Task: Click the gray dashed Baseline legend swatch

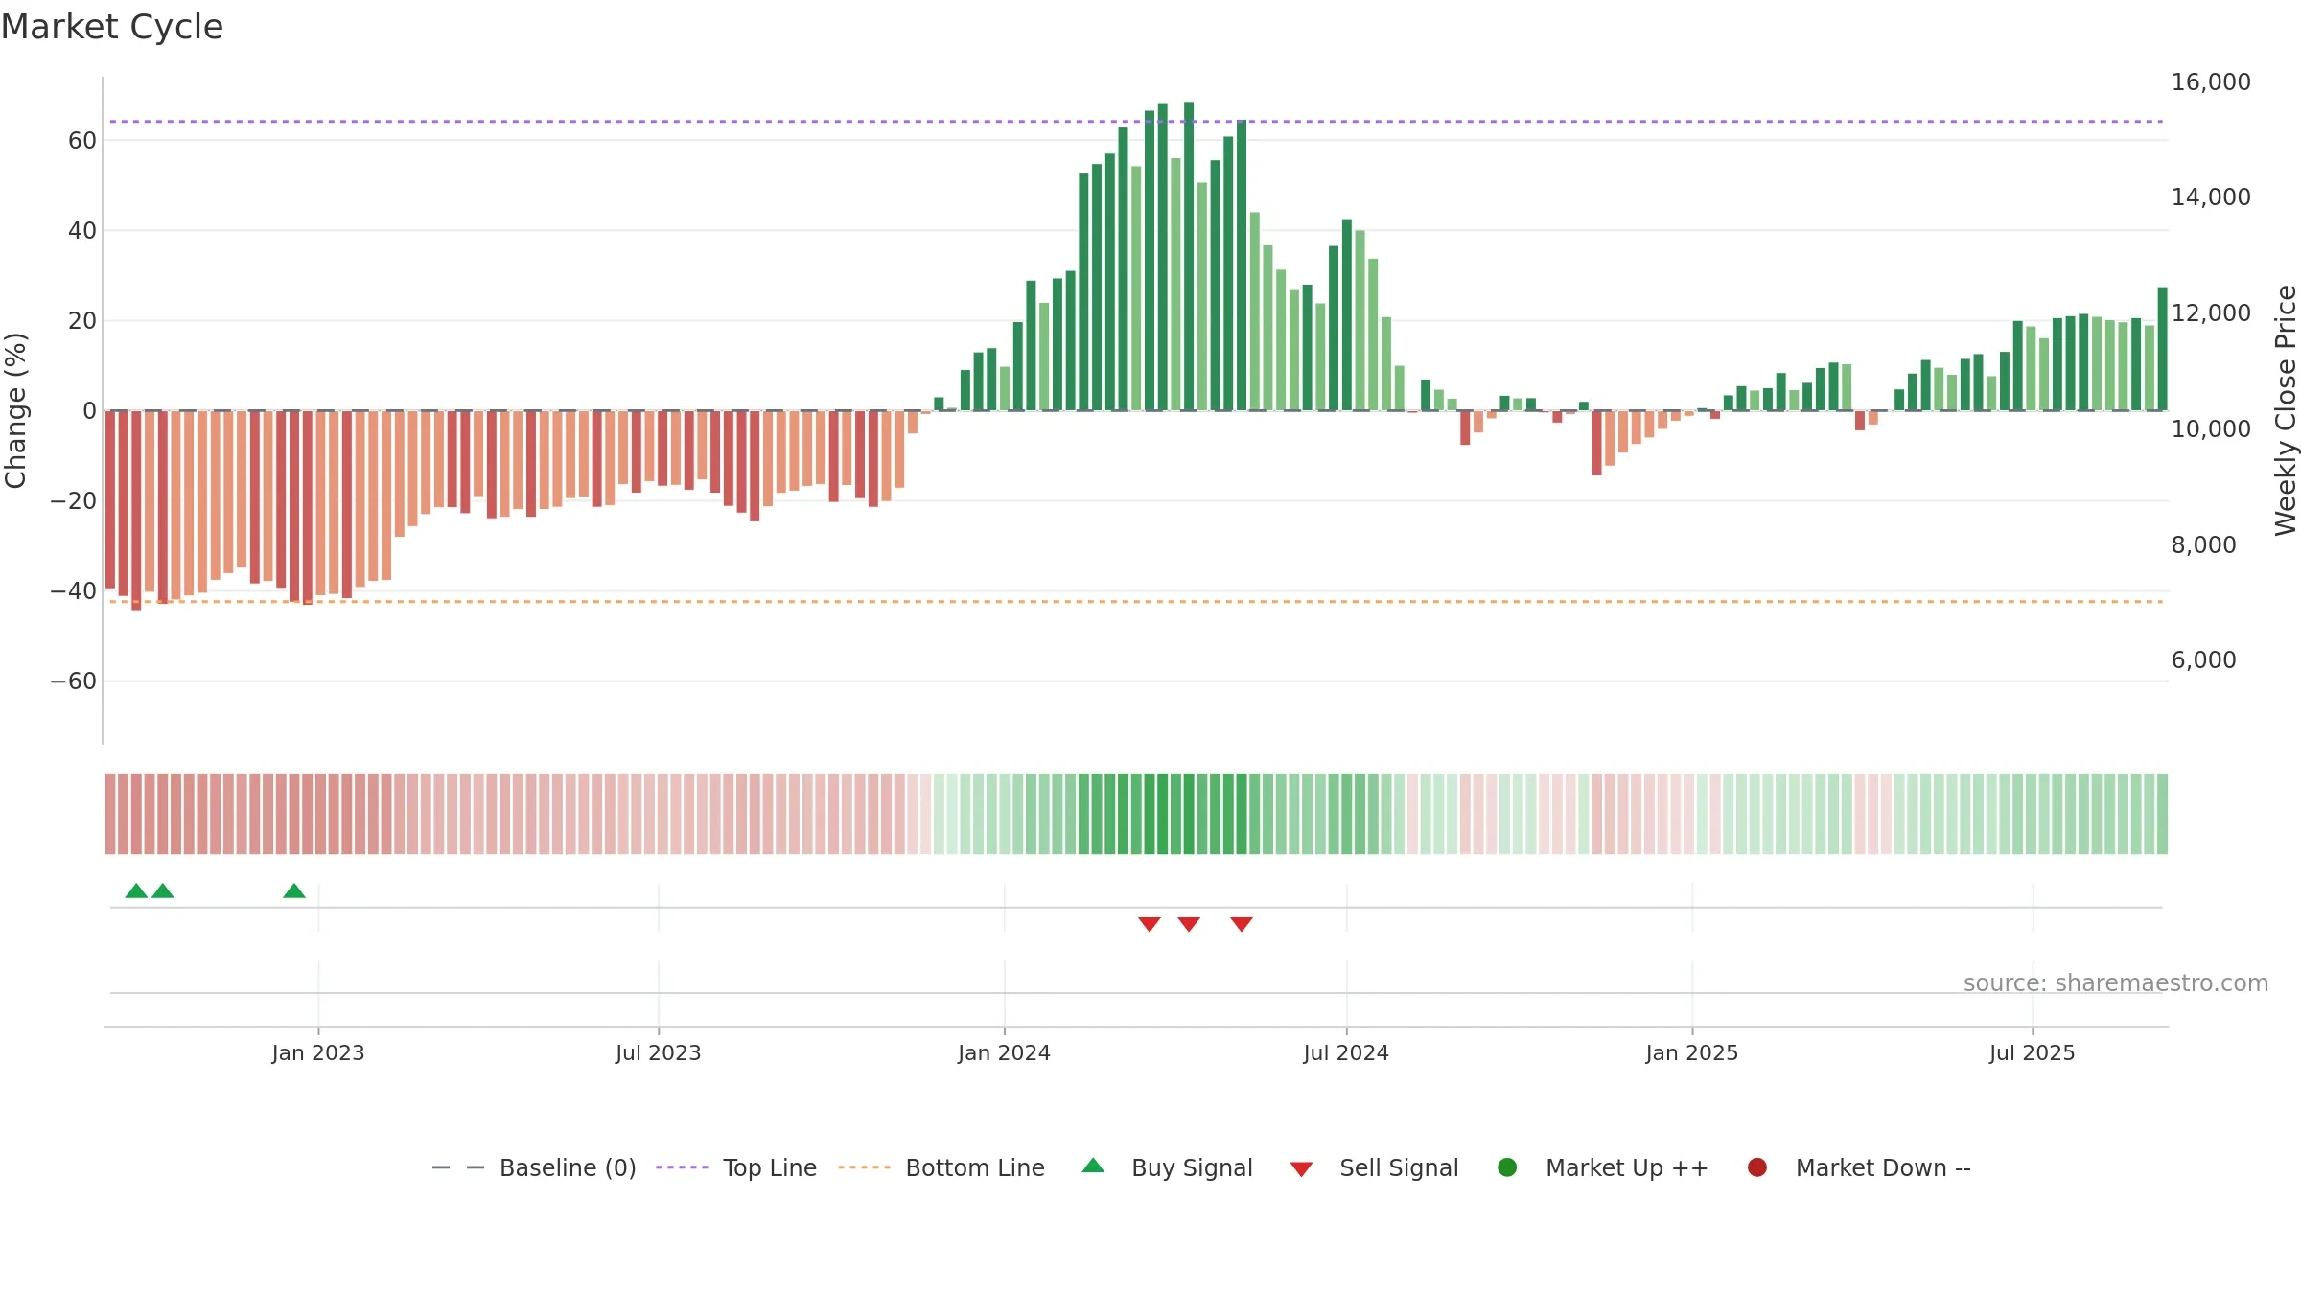Action: click(458, 1167)
